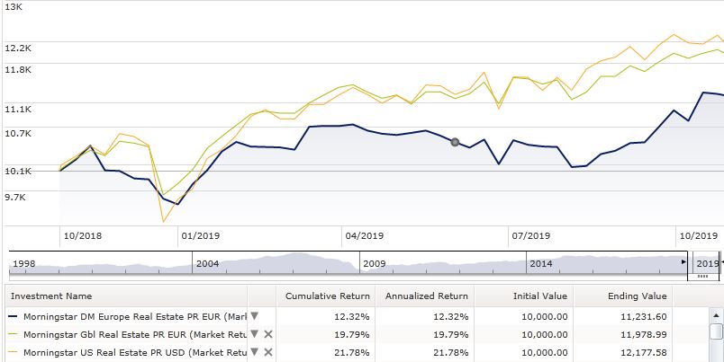This screenshot has height=362, width=724.
Task: Jump to 2014 in the timeline overview
Action: pos(540,263)
